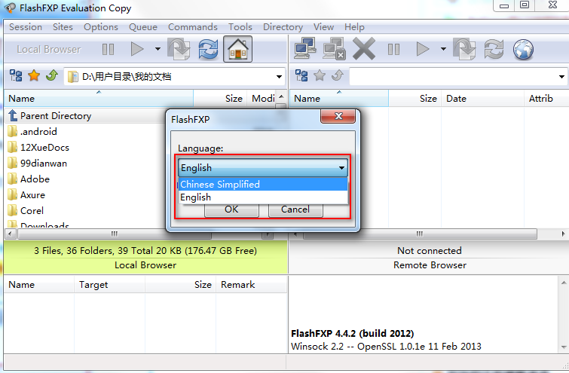Screen dimensions: 569x373
Task: Click queue Remark column header
Action: pyautogui.click(x=251, y=285)
